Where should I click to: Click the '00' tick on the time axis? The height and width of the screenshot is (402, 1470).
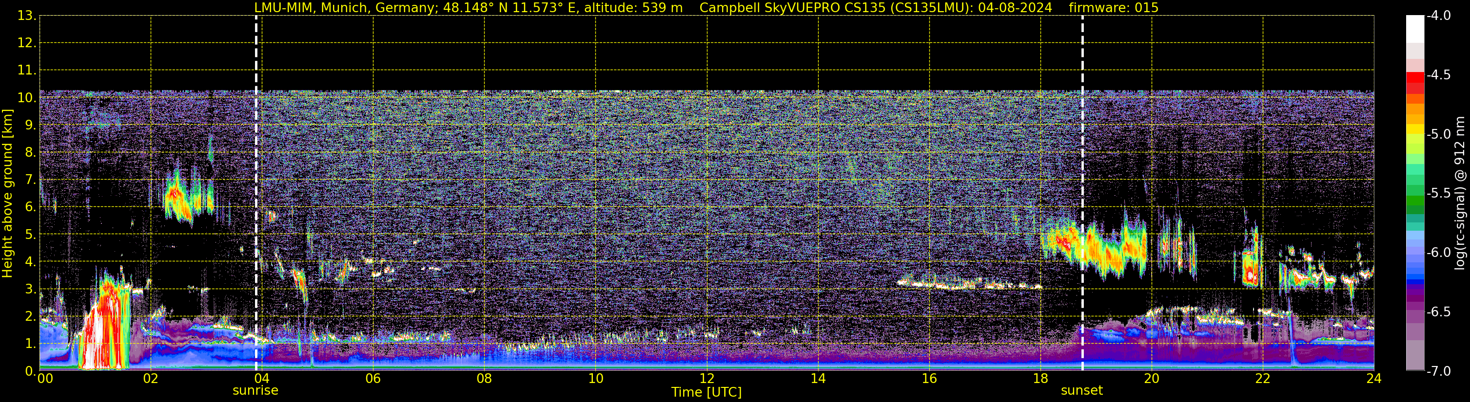(45, 378)
